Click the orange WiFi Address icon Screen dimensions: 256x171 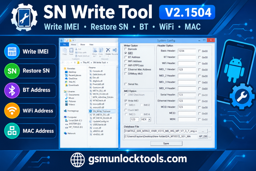click(12, 110)
